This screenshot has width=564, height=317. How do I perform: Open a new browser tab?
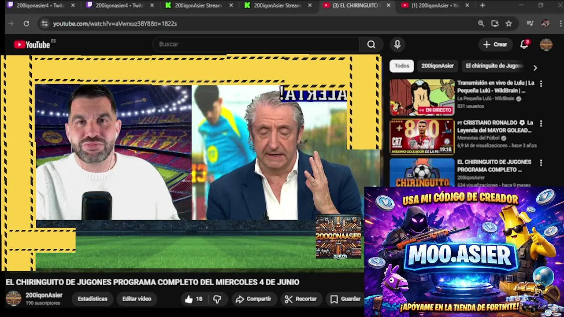482,5
